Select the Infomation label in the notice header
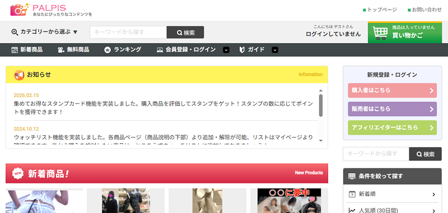The image size is (448, 213). coord(311,74)
